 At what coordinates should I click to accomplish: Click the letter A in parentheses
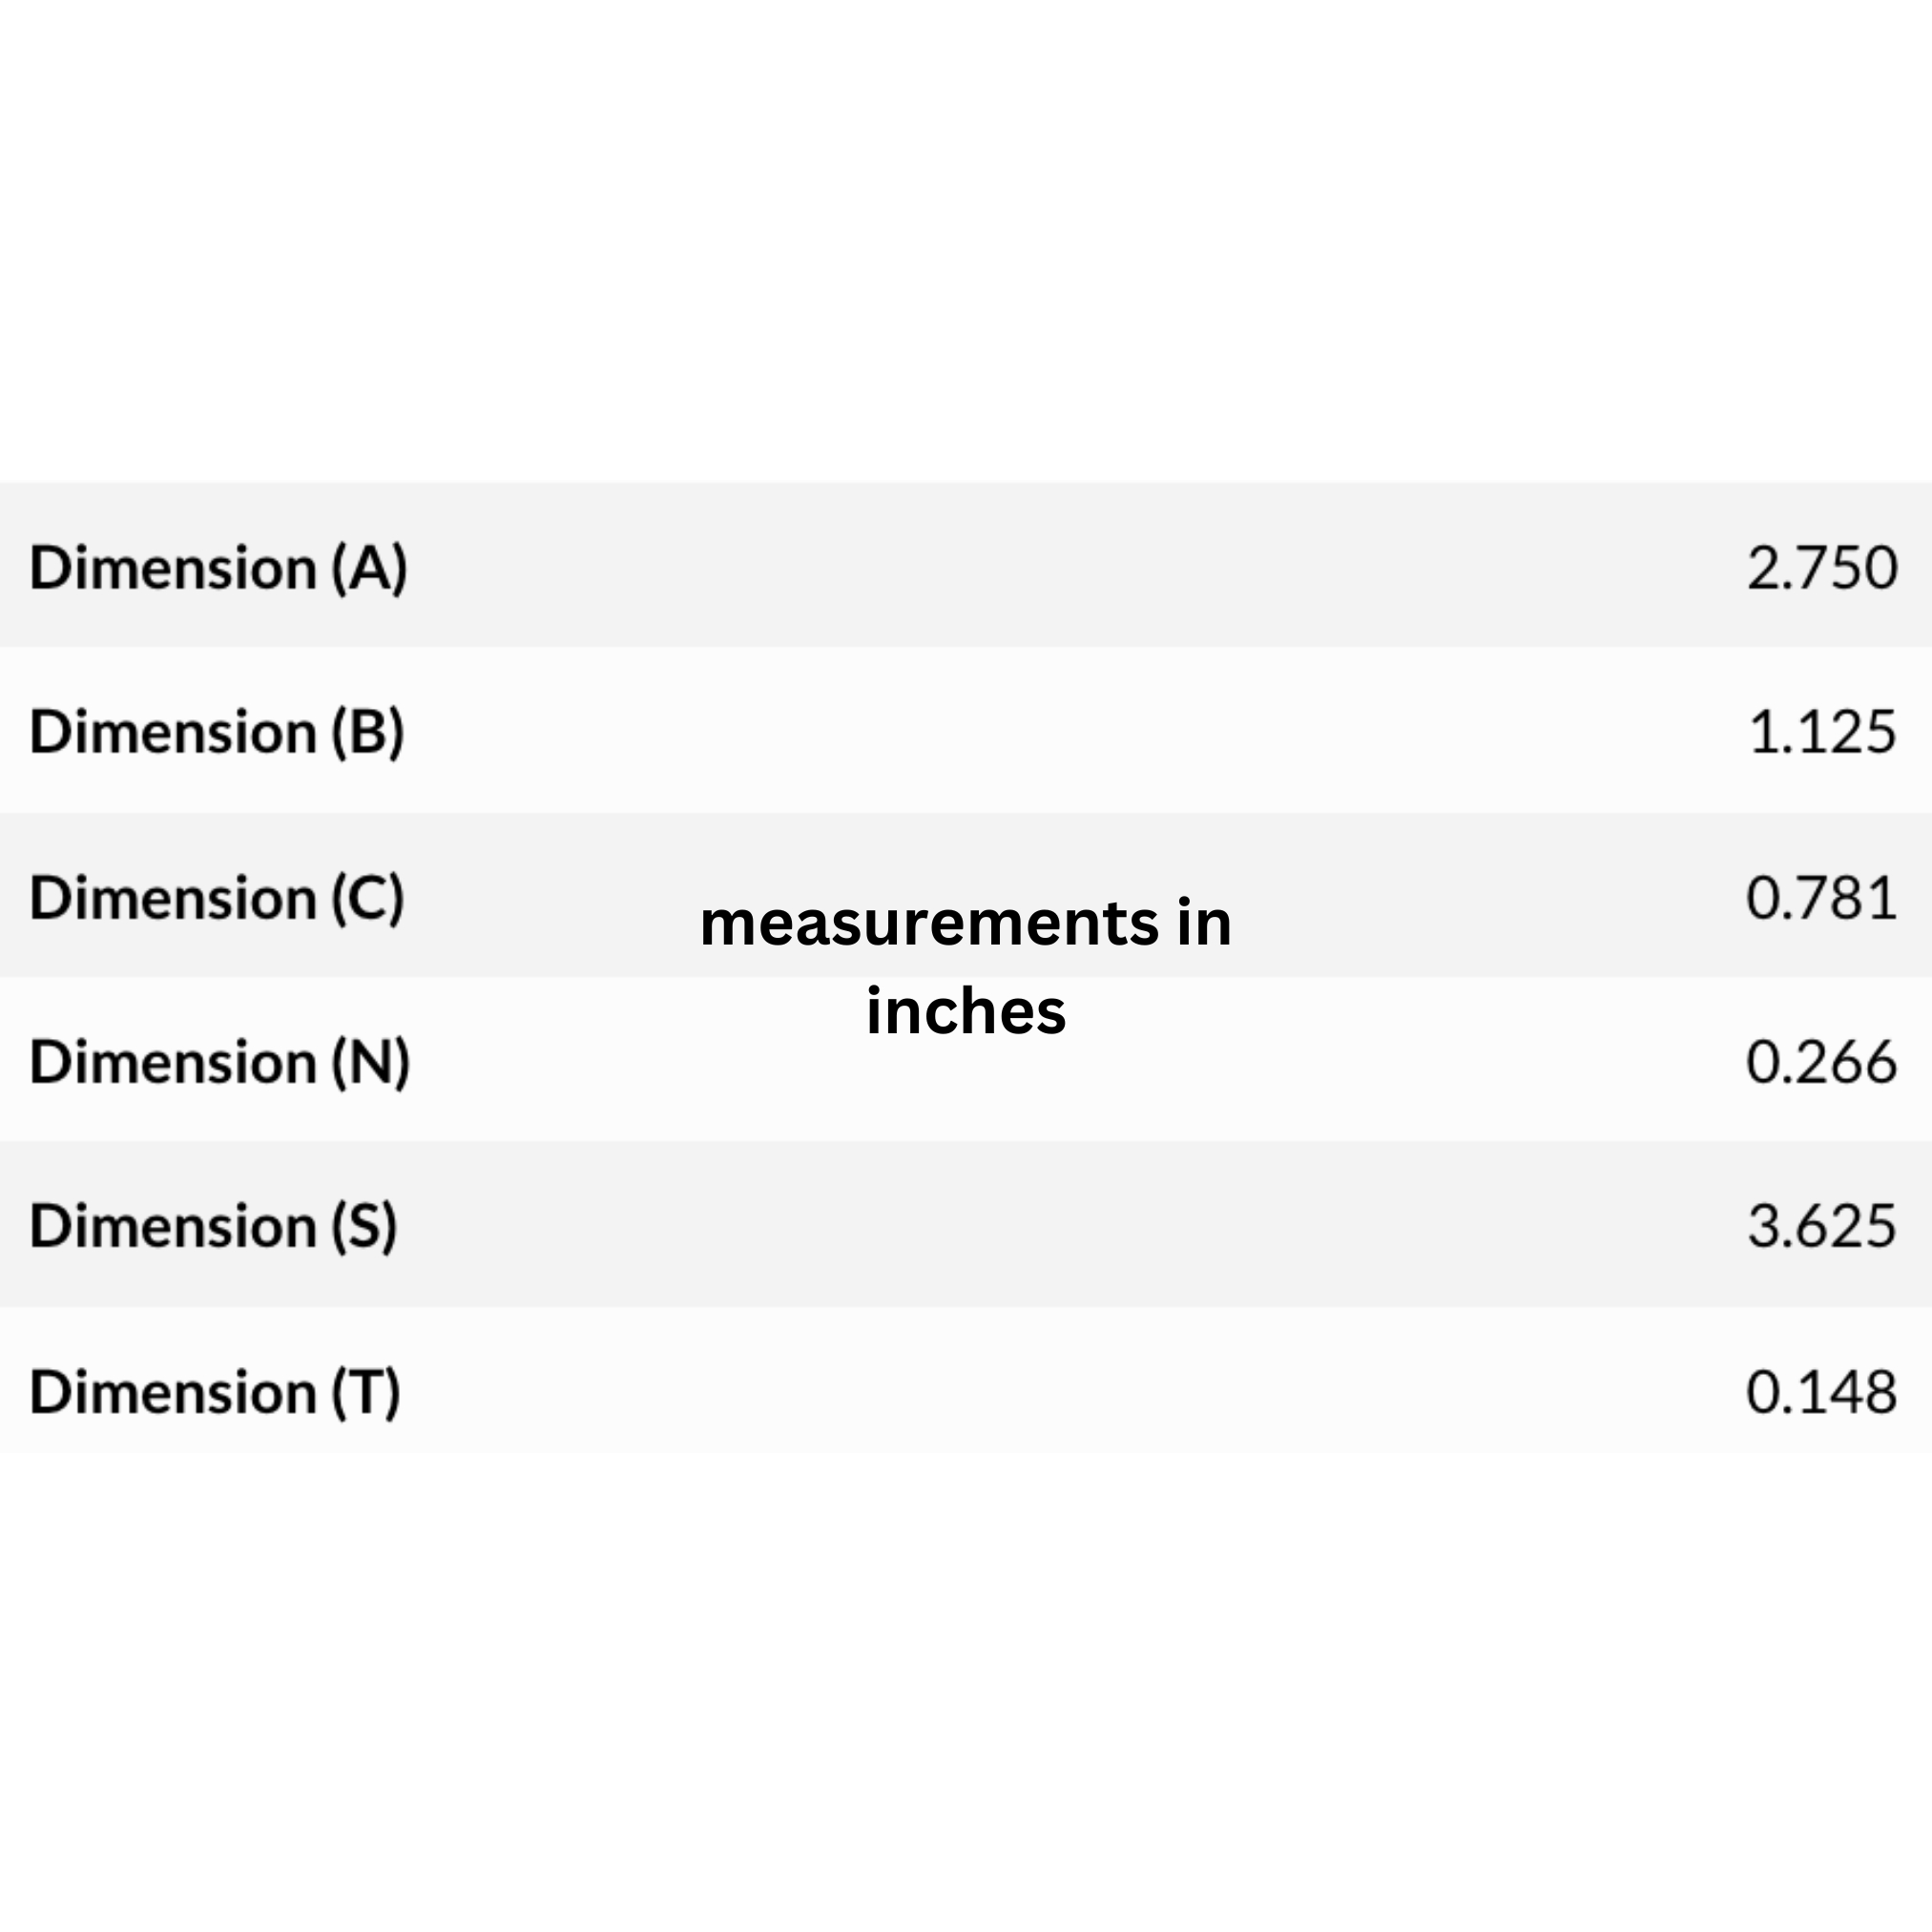point(370,568)
